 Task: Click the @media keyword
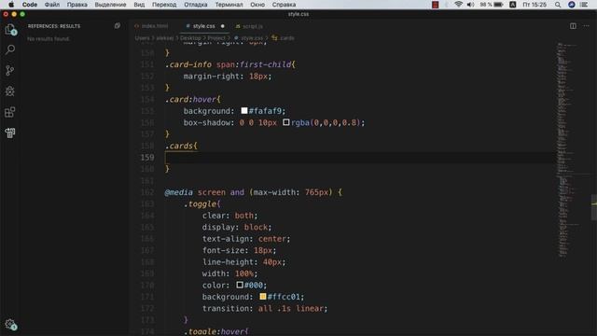coord(178,192)
